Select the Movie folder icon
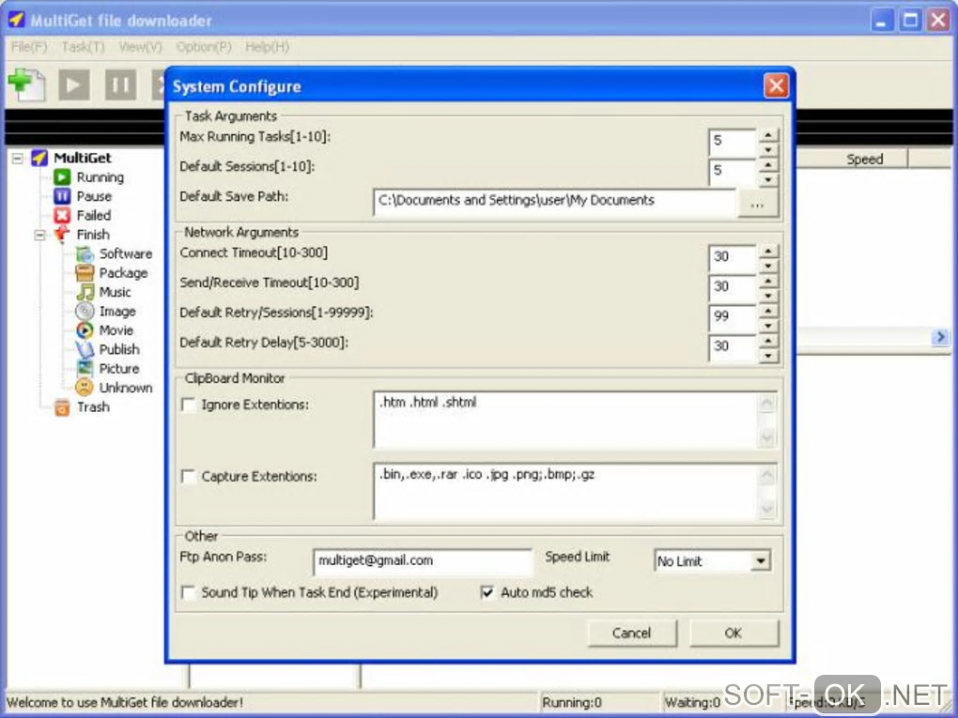The image size is (958, 718). (85, 329)
